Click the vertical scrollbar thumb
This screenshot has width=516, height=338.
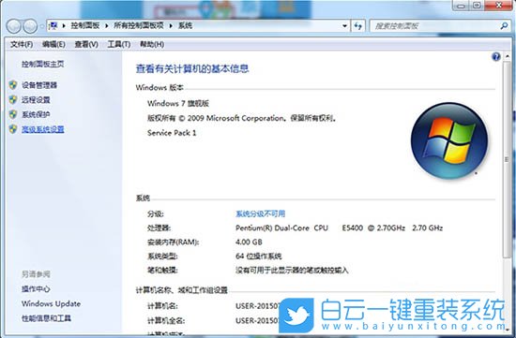click(x=506, y=160)
